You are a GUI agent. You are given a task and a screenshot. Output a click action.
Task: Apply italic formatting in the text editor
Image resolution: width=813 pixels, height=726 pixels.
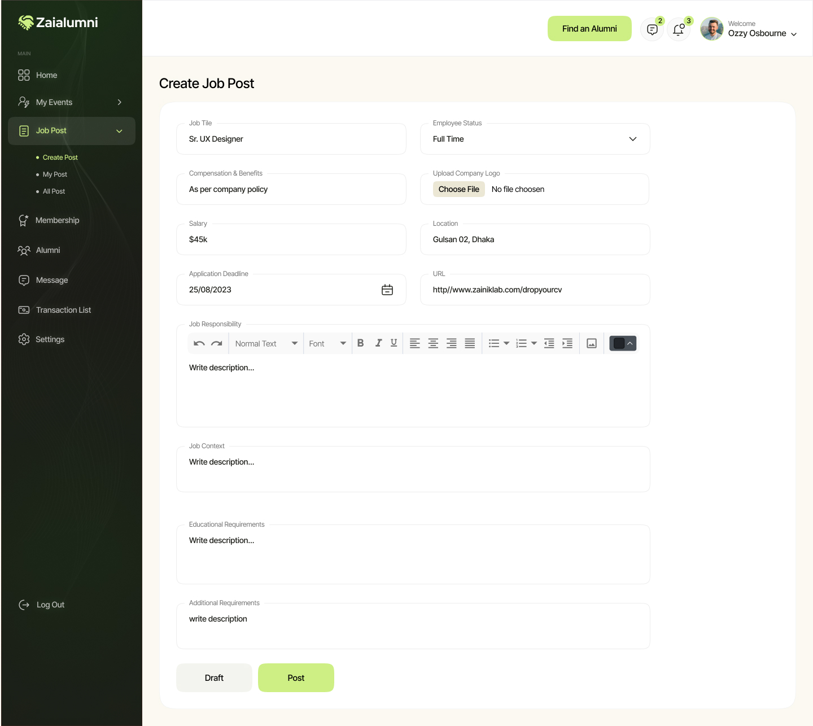(378, 343)
